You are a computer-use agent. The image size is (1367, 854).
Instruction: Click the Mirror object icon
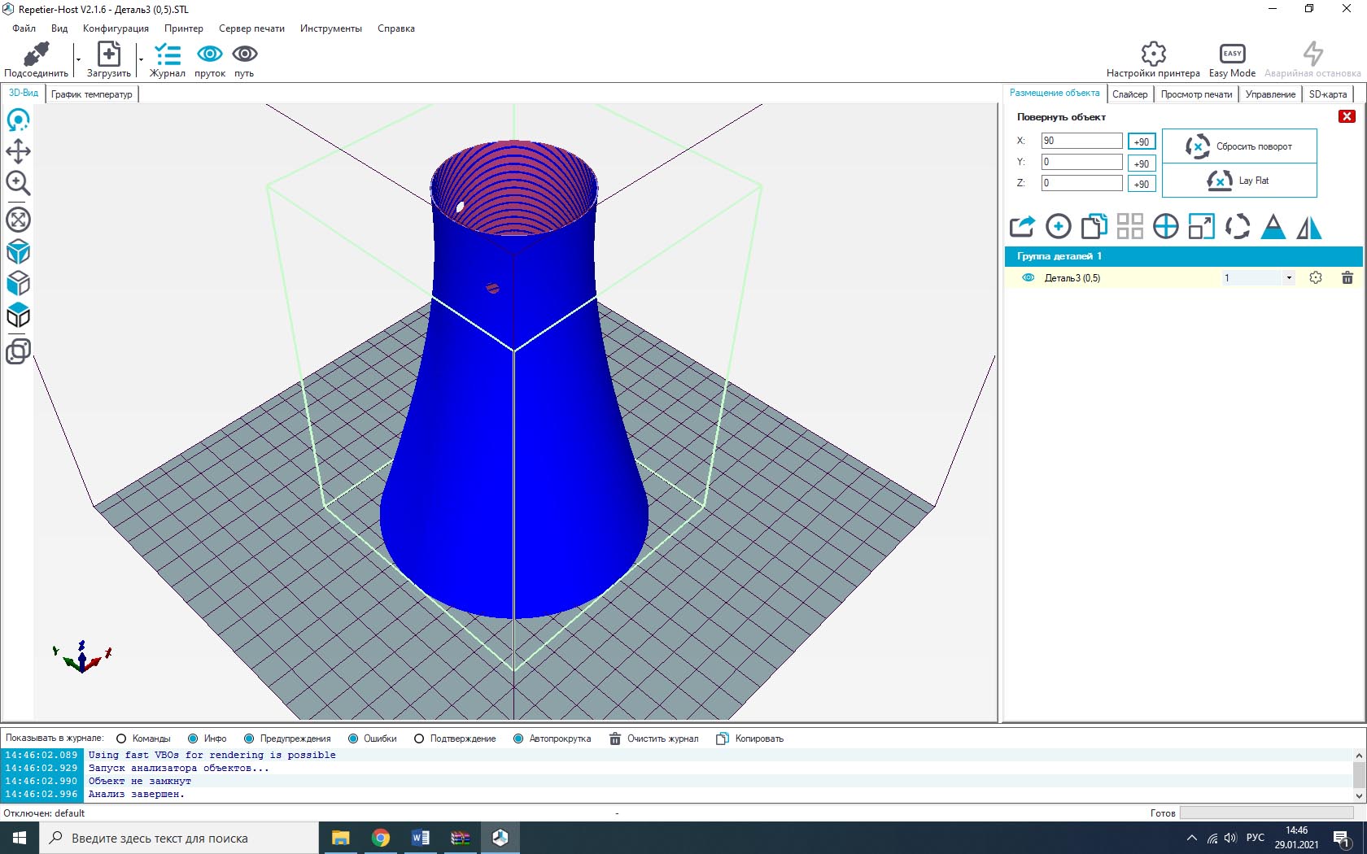1308,227
